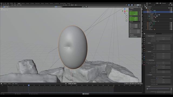173x97 pixels.
Task: Select solid viewport shading icon
Action: [138, 5]
